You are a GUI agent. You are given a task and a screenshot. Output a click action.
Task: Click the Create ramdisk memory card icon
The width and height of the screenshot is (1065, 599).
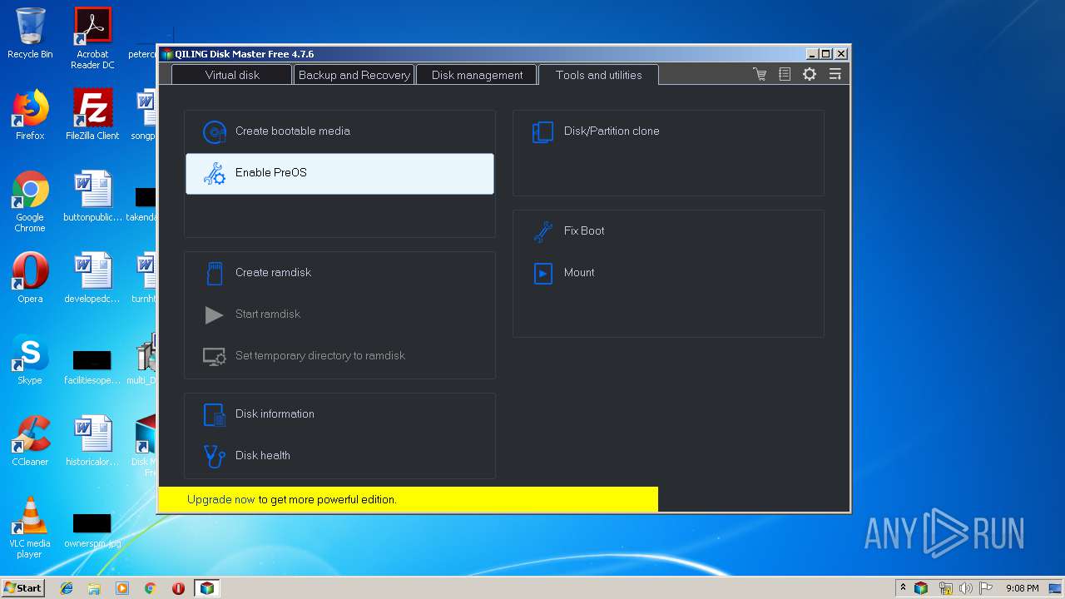(x=215, y=273)
